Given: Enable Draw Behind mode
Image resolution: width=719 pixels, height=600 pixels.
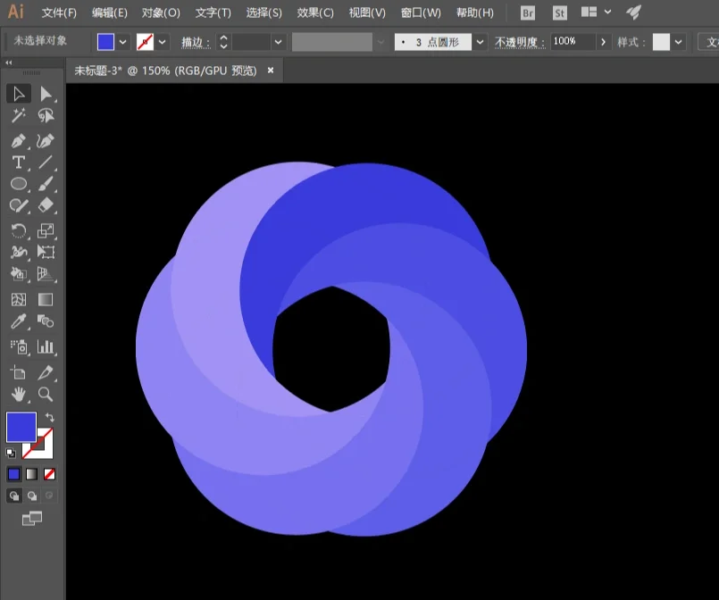Looking at the screenshot, I should 32,496.
